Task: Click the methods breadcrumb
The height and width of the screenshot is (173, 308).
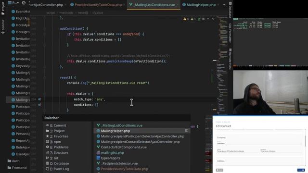Action: [x=66, y=12]
